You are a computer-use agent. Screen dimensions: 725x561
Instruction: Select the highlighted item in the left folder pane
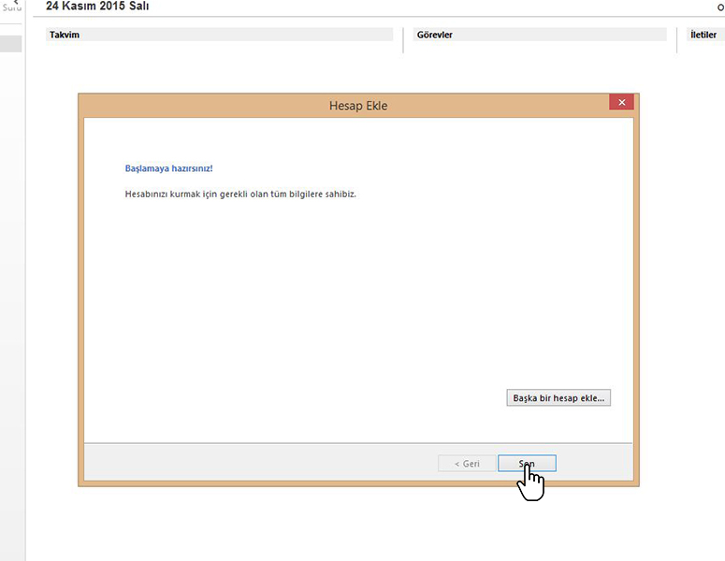coord(11,43)
